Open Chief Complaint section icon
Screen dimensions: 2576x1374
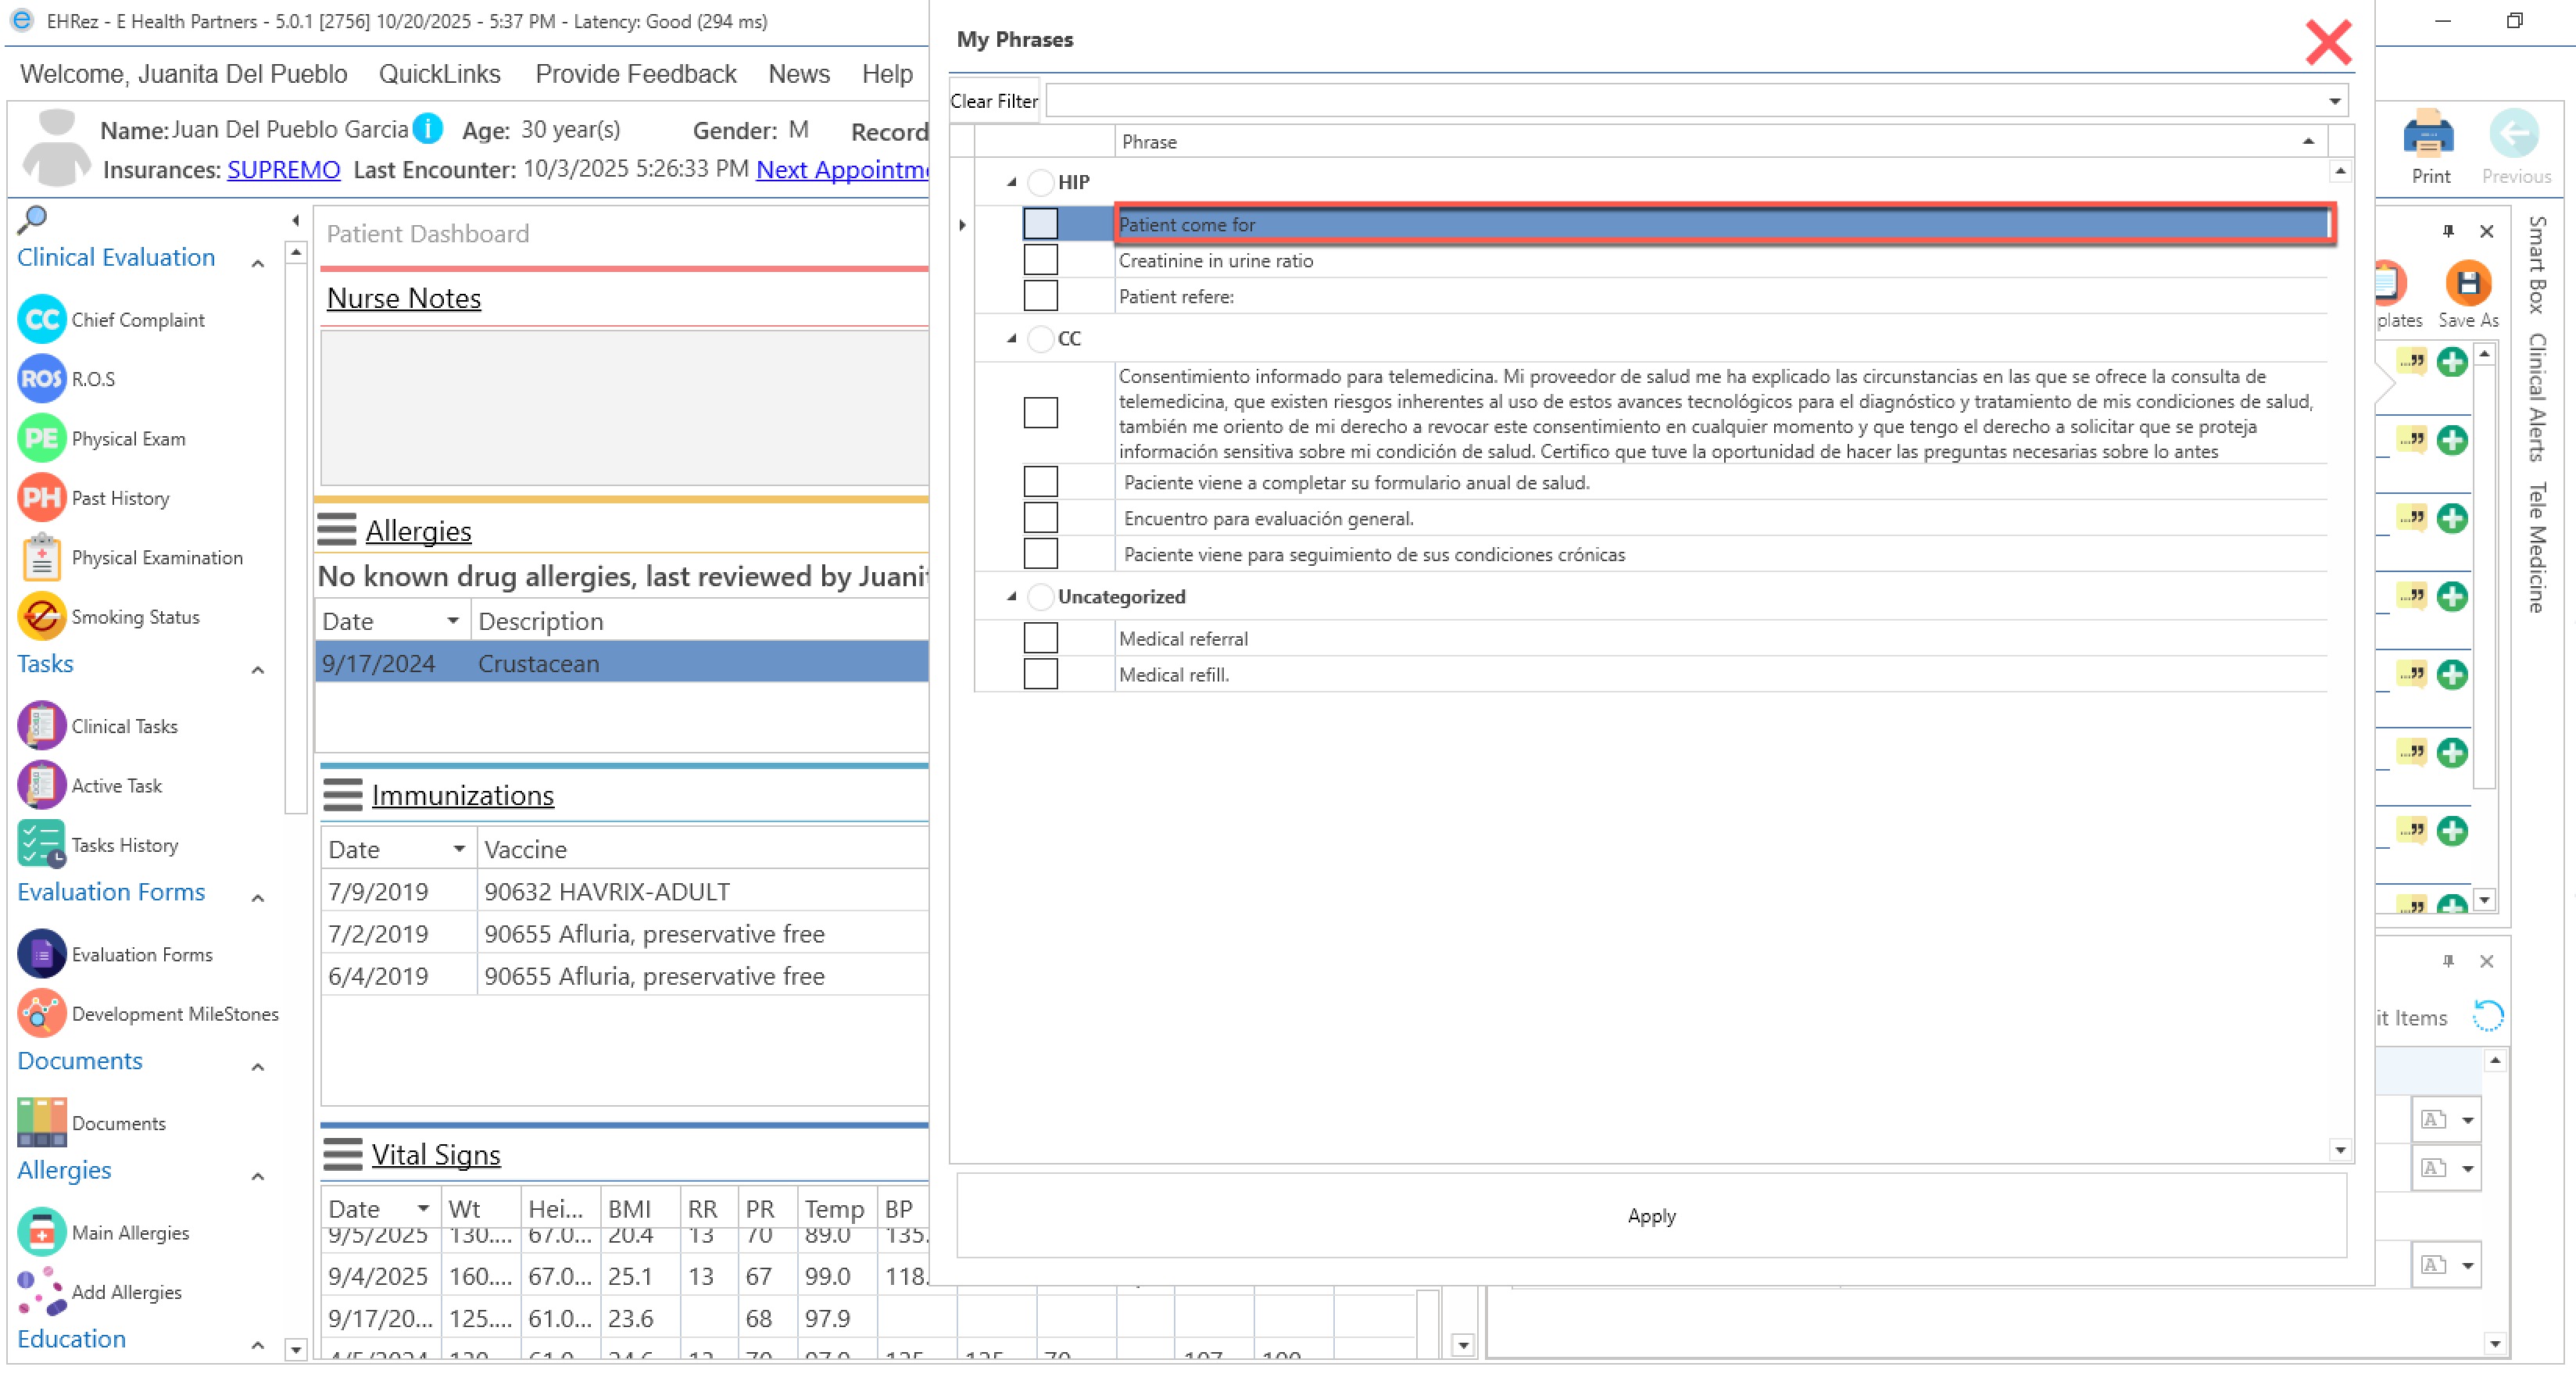click(41, 320)
